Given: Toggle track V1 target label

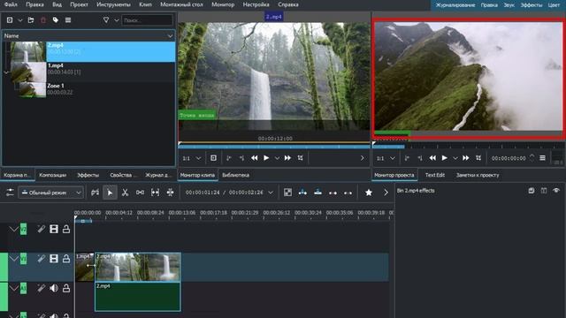Looking at the screenshot, I should pyautogui.click(x=23, y=259).
